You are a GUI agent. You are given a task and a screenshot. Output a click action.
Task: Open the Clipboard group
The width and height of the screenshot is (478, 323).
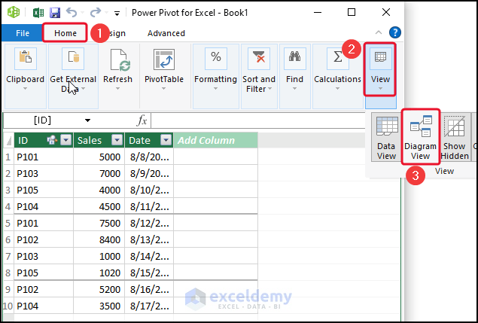point(26,76)
